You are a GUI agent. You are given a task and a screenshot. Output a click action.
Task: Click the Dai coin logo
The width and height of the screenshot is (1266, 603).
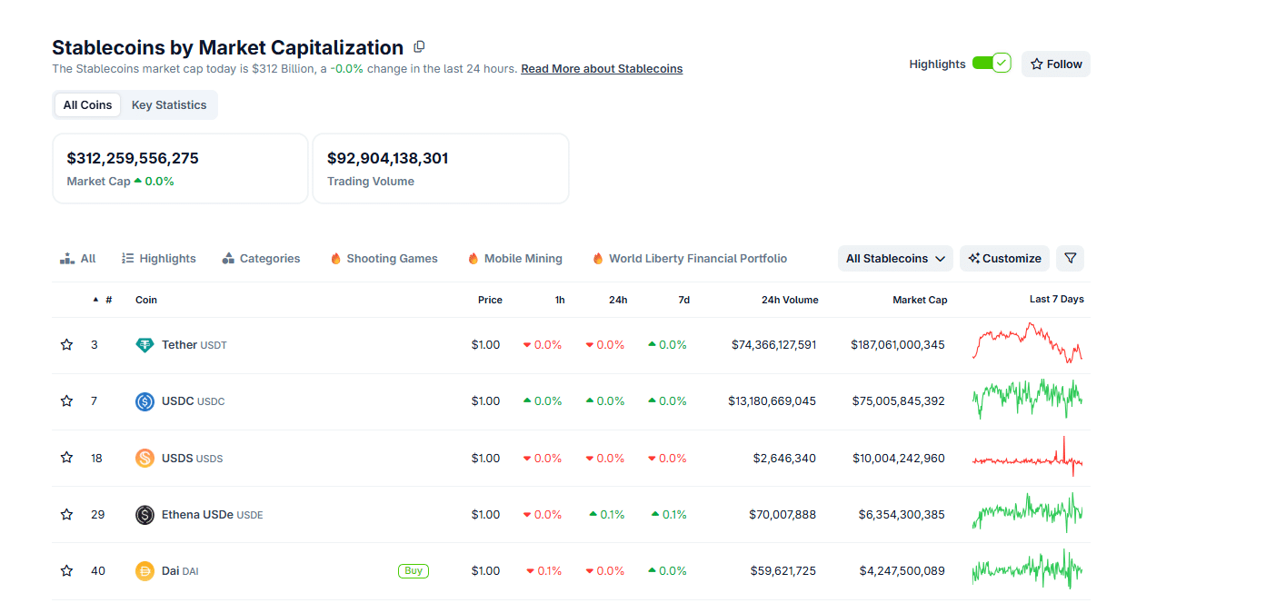tap(145, 570)
